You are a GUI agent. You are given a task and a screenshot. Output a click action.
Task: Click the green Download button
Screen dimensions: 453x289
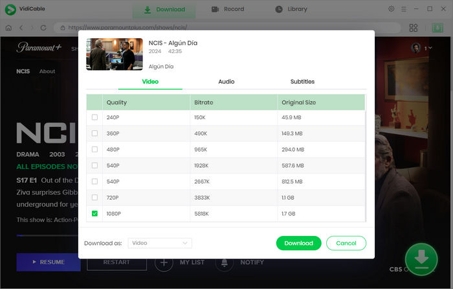[x=299, y=243]
